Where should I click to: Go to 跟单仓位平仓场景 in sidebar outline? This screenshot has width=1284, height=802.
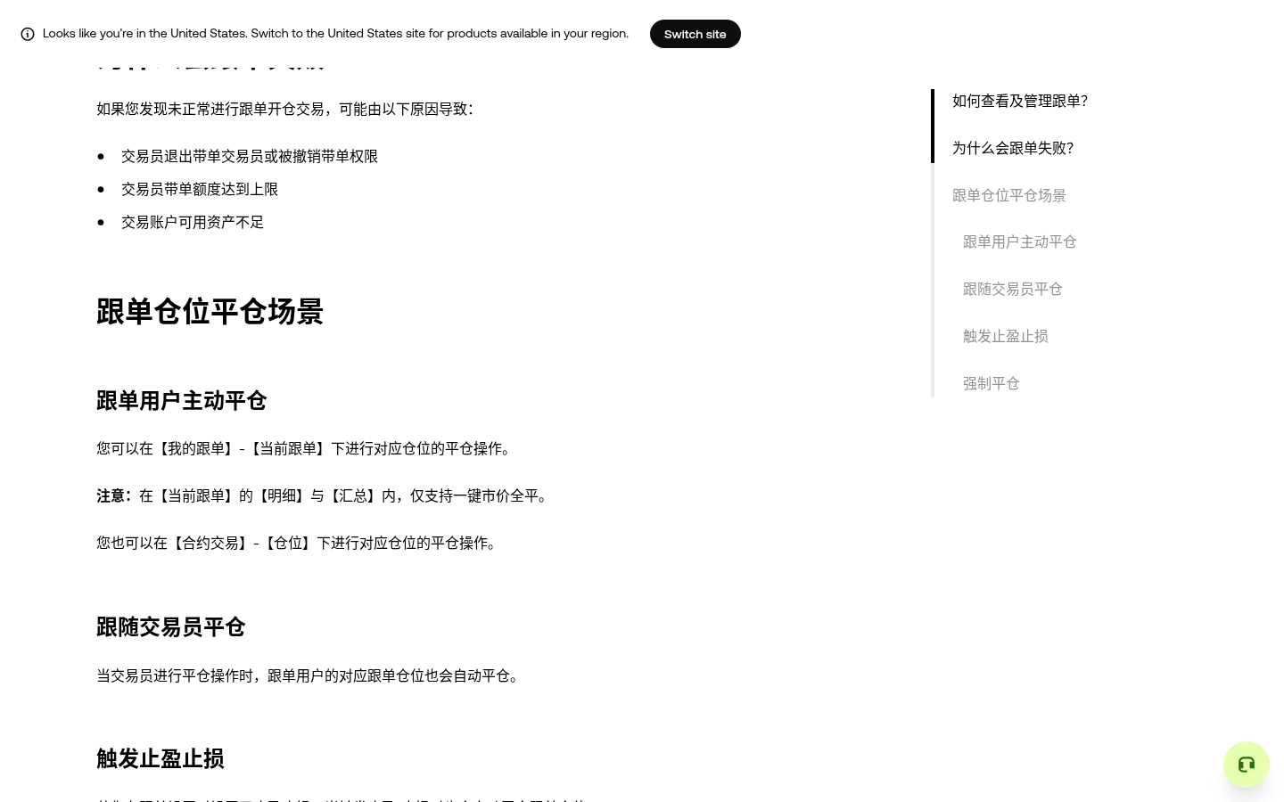pos(1009,195)
